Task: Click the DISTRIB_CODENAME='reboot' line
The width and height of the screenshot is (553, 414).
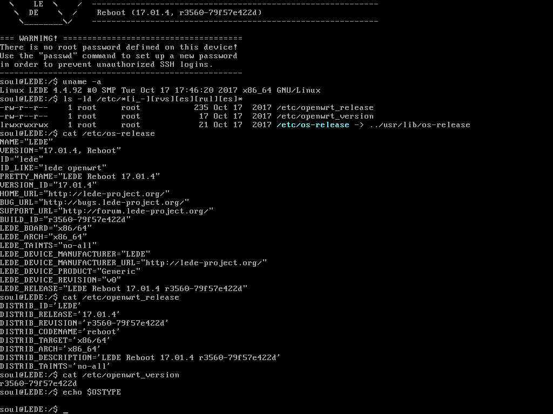Action: point(60,332)
